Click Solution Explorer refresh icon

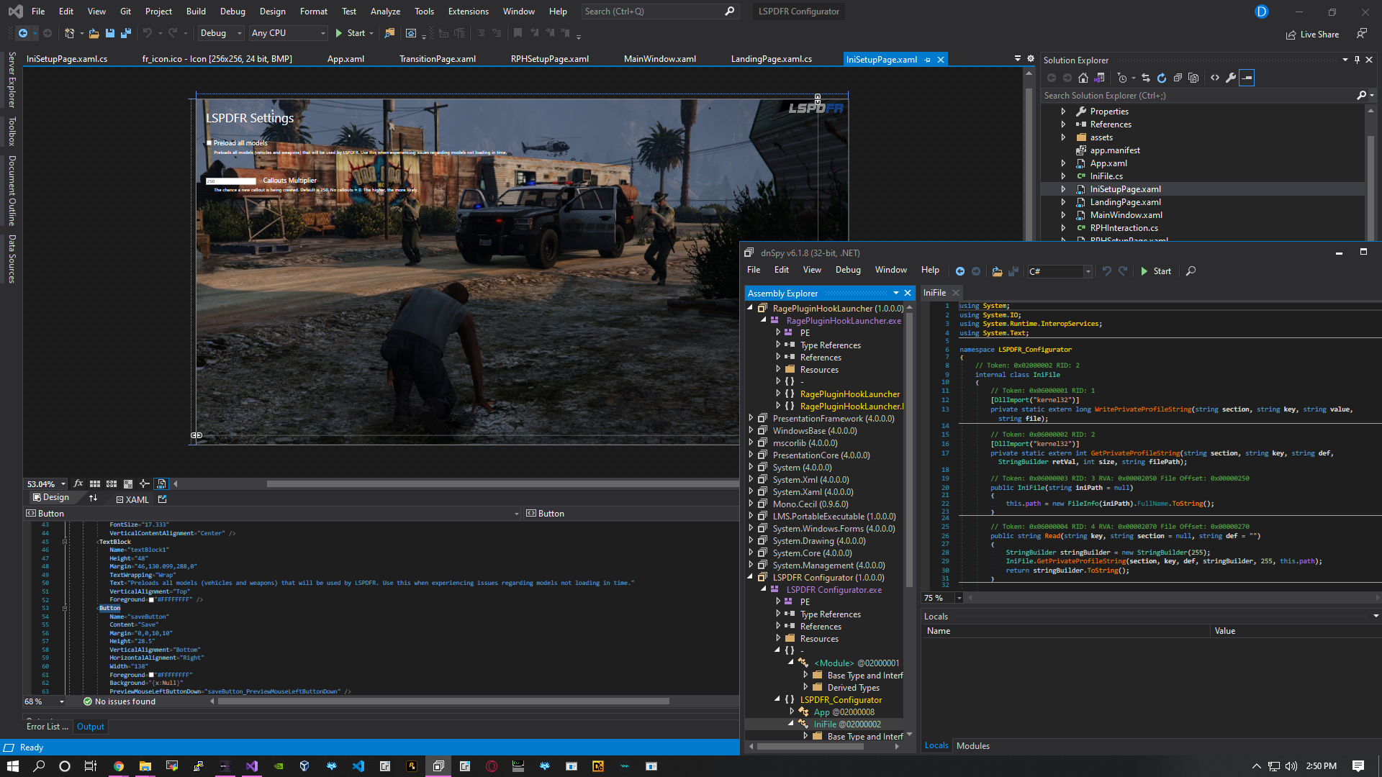click(x=1161, y=78)
